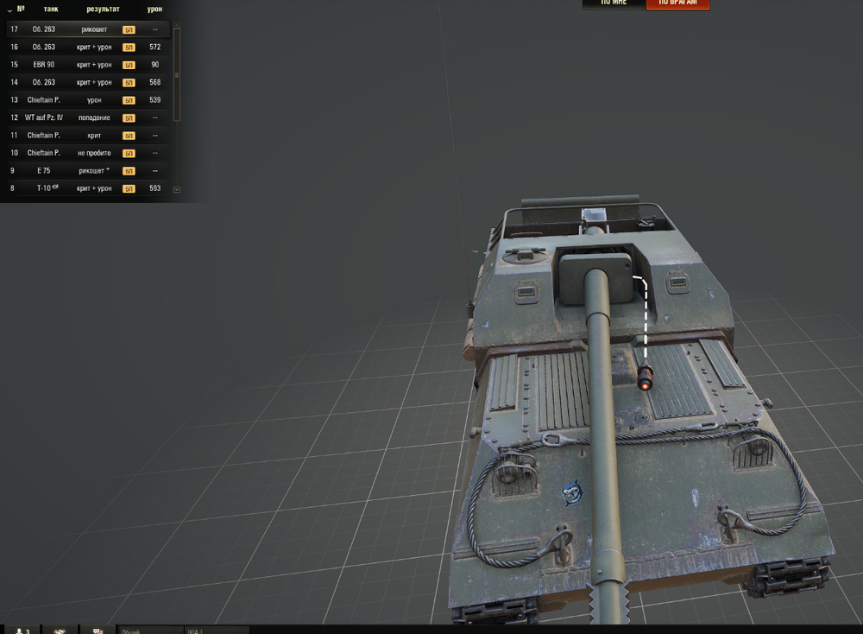Image resolution: width=863 pixels, height=634 pixels.
Task: Click the shot list scrollbar down arrow
Action: pyautogui.click(x=177, y=189)
